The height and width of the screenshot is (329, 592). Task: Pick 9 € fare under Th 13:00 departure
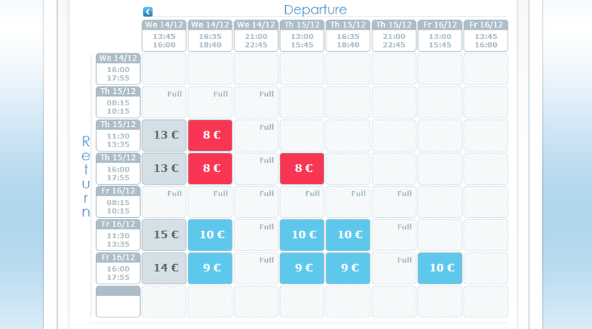(x=302, y=268)
